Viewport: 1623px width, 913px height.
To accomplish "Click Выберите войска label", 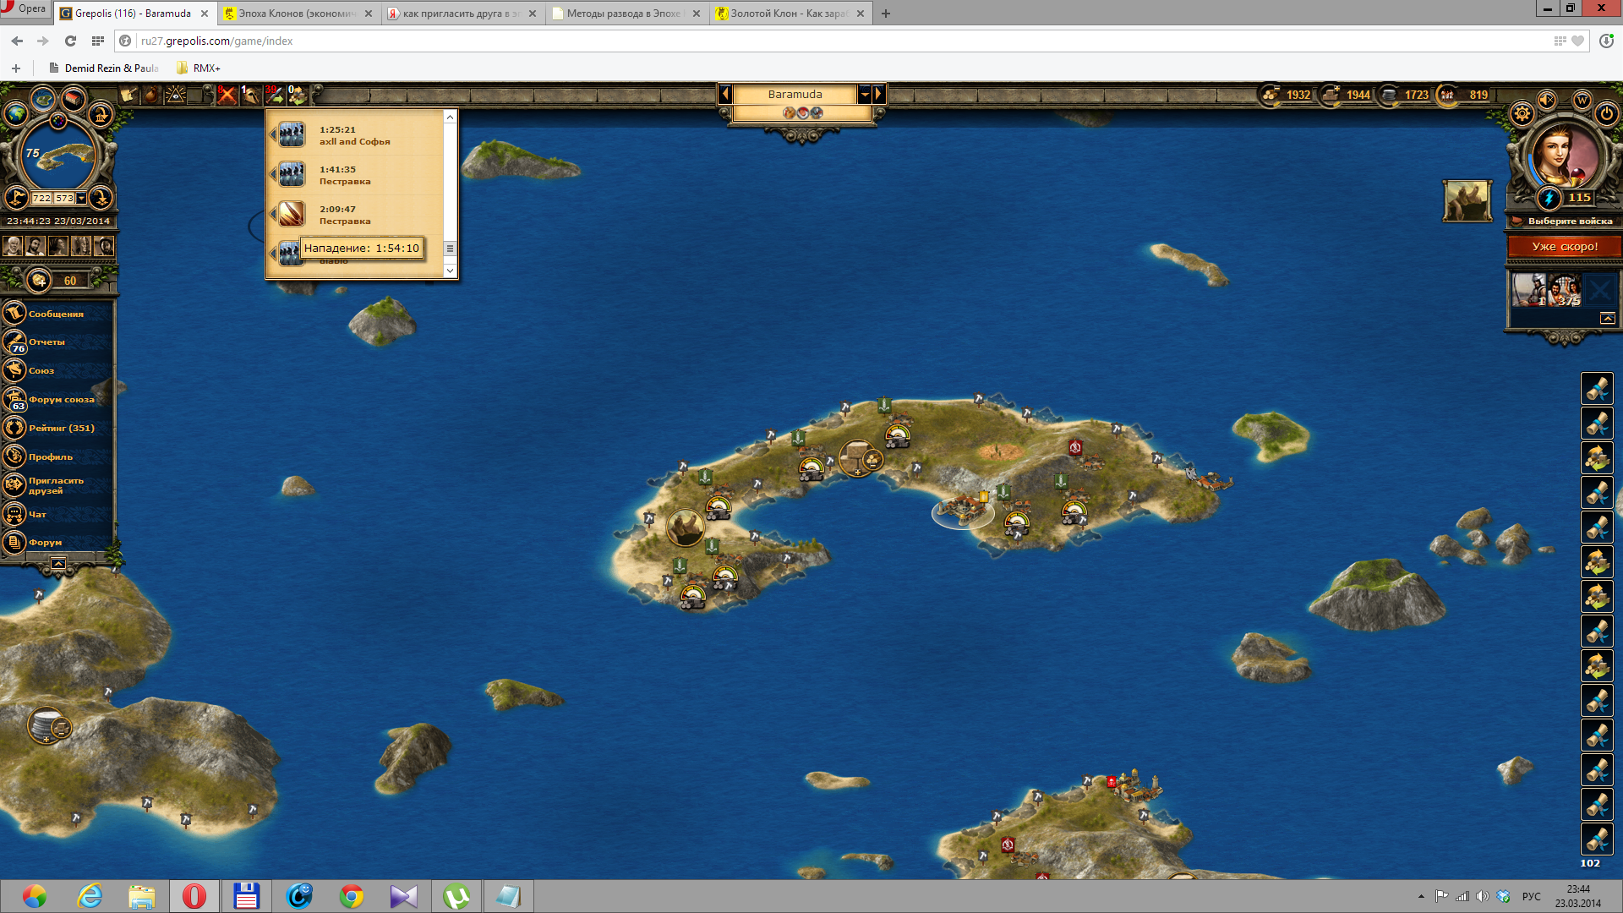I will (x=1570, y=221).
